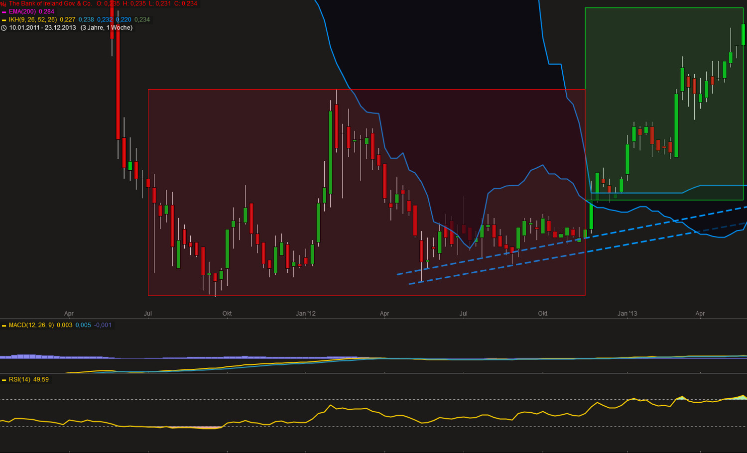Click the closing price value C: 0,234
Image resolution: width=747 pixels, height=453 pixels.
(x=186, y=3)
